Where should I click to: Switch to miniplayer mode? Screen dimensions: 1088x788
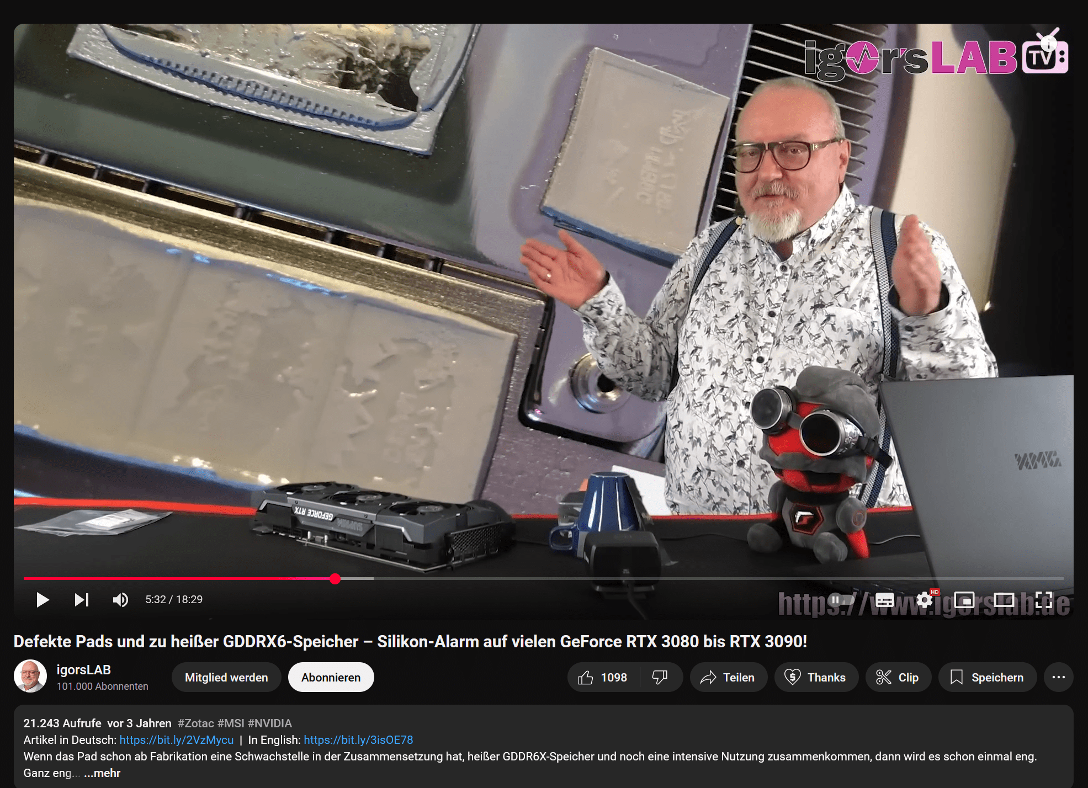(964, 600)
